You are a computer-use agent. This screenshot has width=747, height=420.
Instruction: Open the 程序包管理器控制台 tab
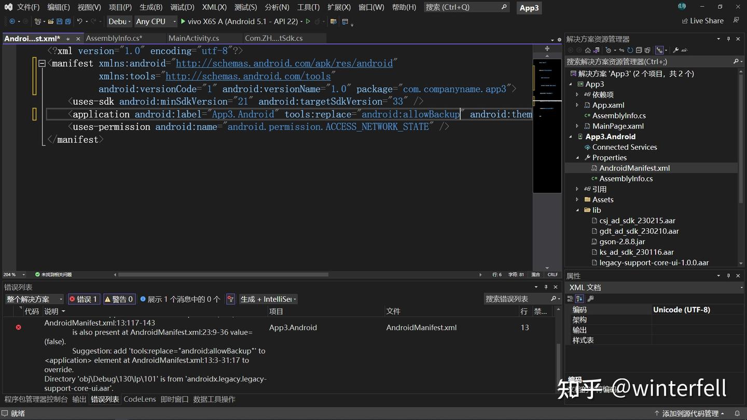coord(36,399)
